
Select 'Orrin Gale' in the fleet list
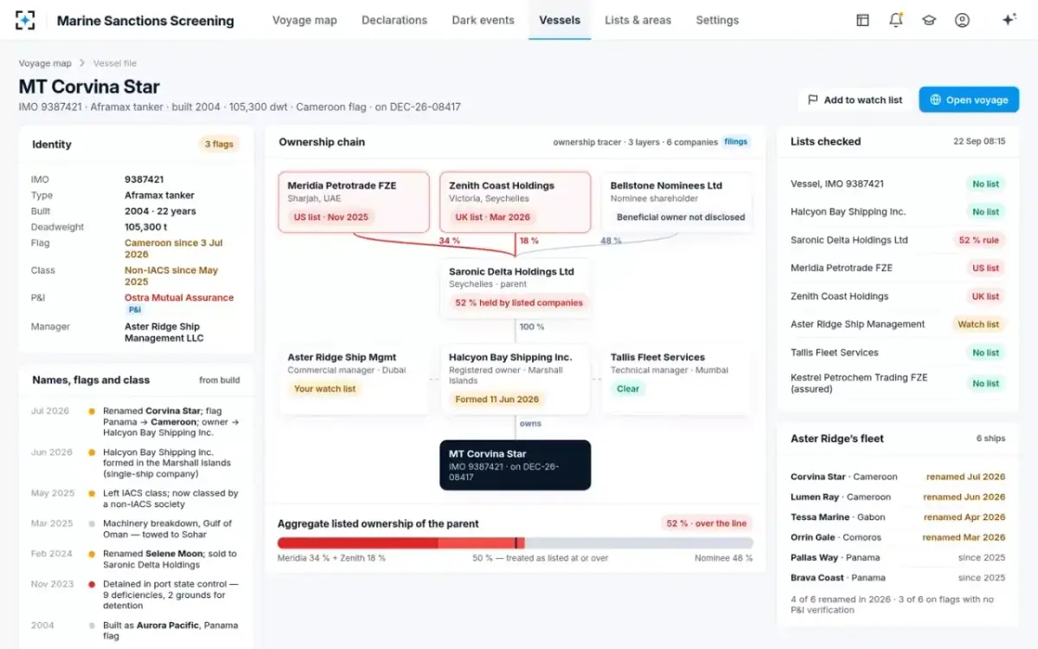click(x=898, y=537)
